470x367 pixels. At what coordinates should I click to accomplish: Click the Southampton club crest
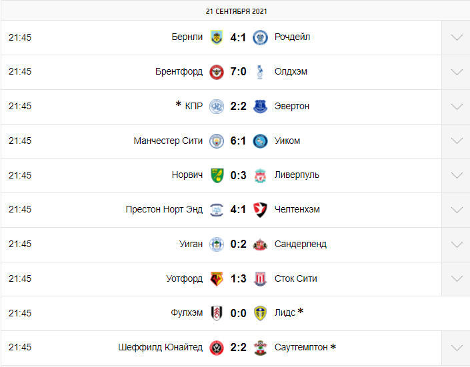260,348
